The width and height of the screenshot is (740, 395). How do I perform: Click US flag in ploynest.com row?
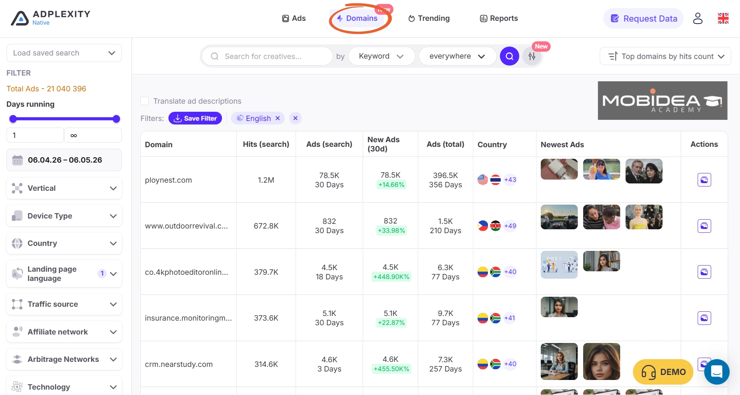tap(483, 180)
